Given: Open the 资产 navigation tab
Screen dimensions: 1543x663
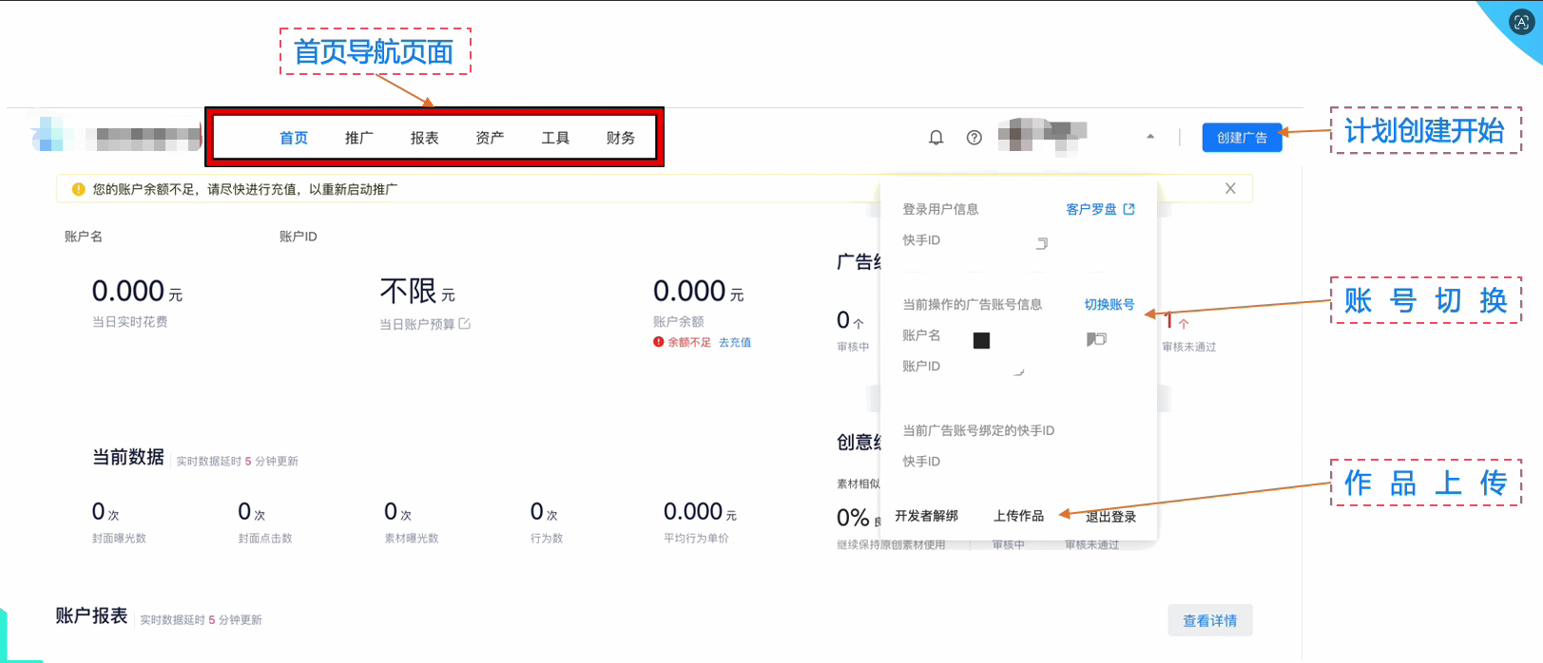Looking at the screenshot, I should 491,138.
